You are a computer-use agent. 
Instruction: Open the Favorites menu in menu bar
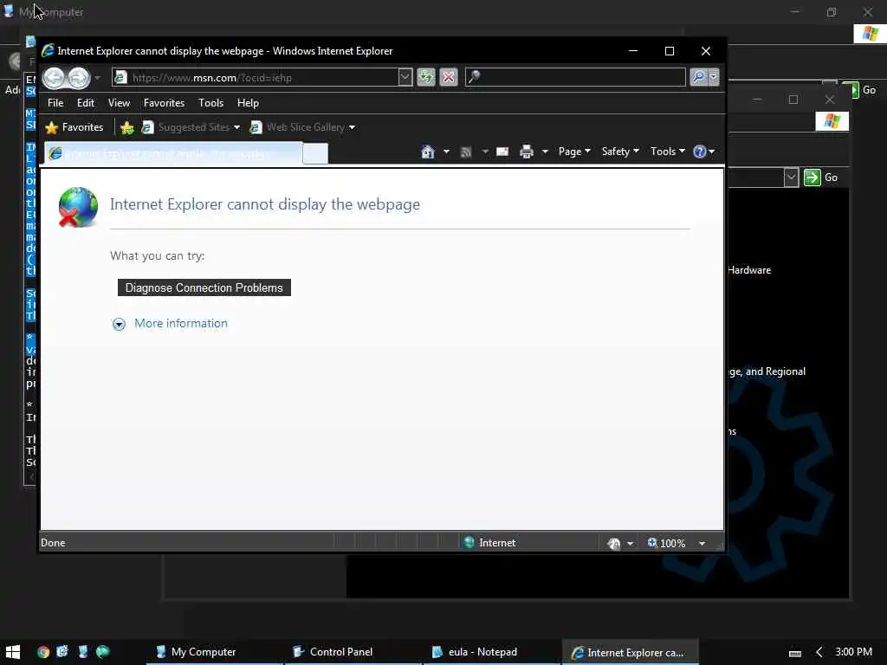click(x=164, y=103)
